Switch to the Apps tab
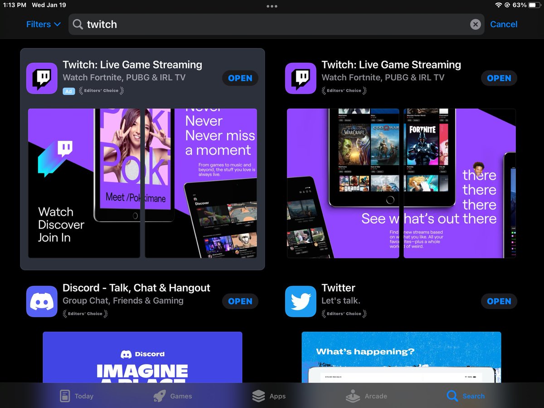Screen dimensions: 544x408 click(269, 396)
